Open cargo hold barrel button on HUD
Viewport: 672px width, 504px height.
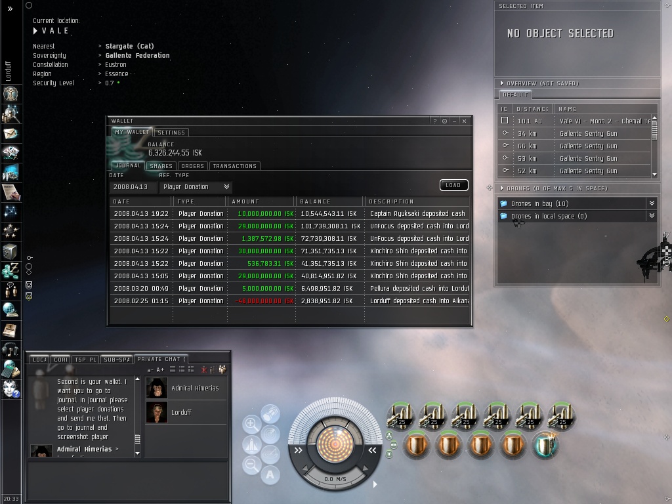click(270, 414)
